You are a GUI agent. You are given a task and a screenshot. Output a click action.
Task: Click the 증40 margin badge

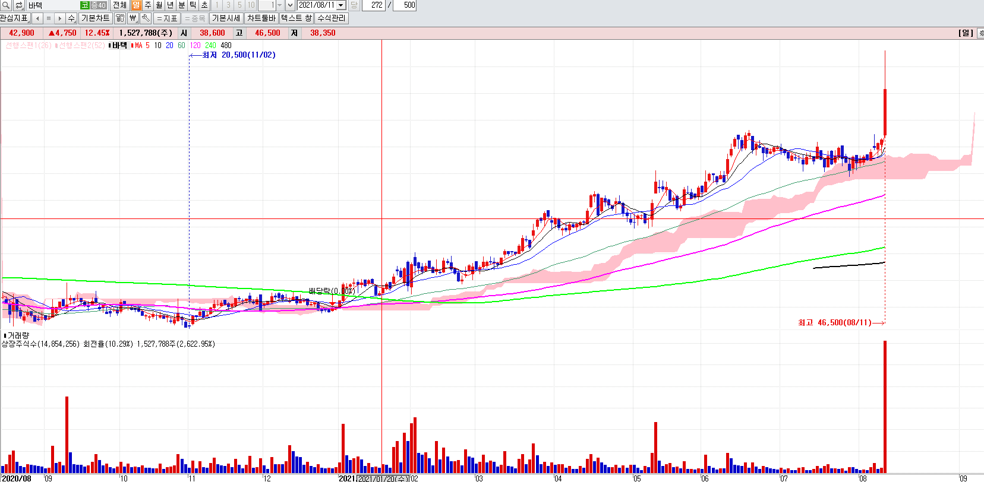(x=98, y=5)
